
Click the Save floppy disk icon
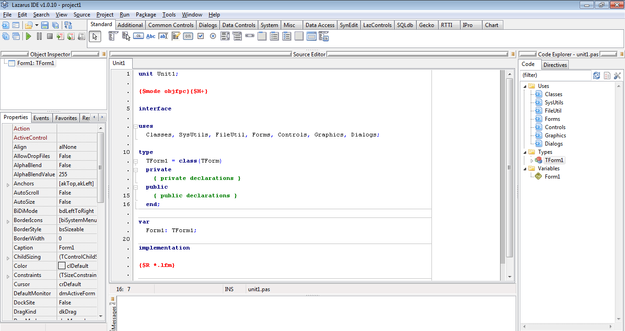pyautogui.click(x=45, y=25)
